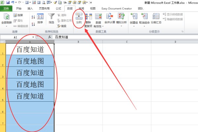Viewport: 198px width, 132px height.
Task: Click the 清除 clear filter button
Action: click(62, 15)
